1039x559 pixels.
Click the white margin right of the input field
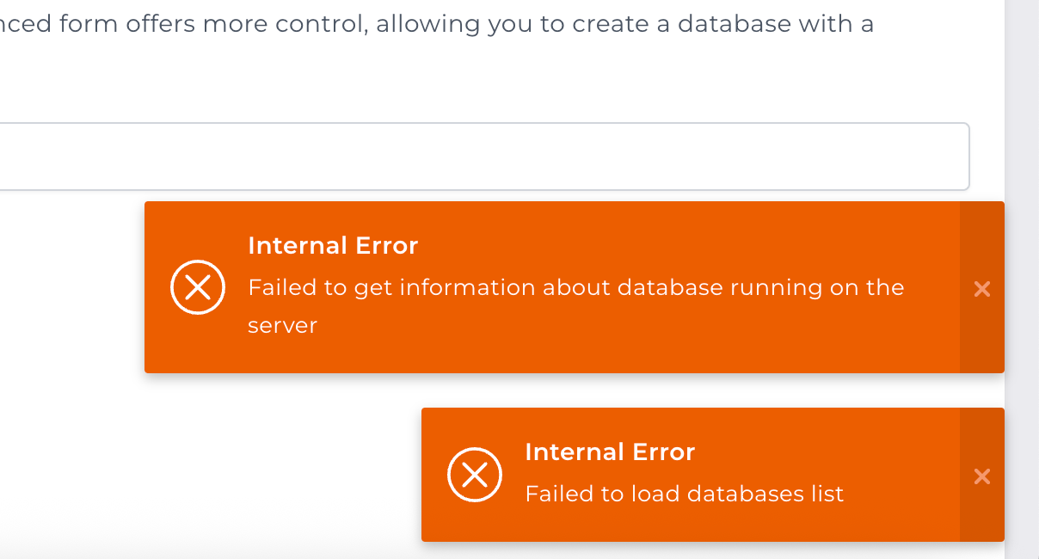pos(987,157)
